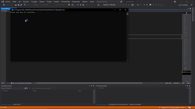Switch to the Inspección 1 tab
The width and height of the screenshot is (195, 109).
tap(17, 104)
